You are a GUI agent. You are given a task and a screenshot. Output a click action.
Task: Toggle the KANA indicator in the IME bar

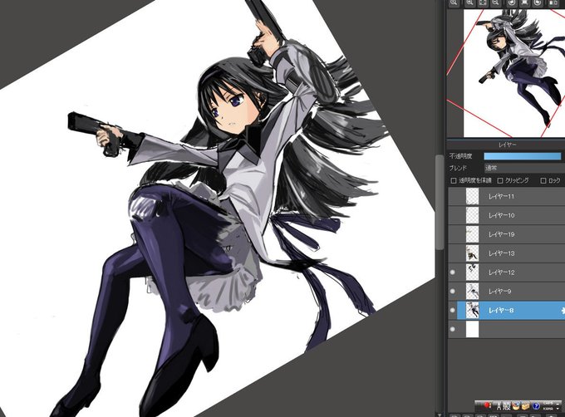pyautogui.click(x=548, y=409)
